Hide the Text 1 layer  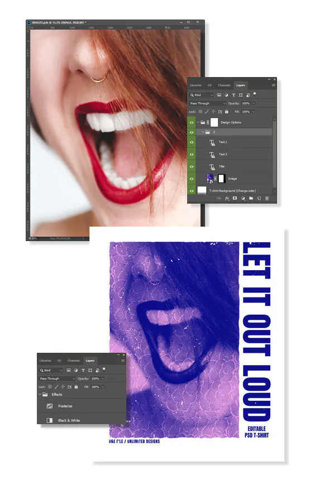[192, 142]
